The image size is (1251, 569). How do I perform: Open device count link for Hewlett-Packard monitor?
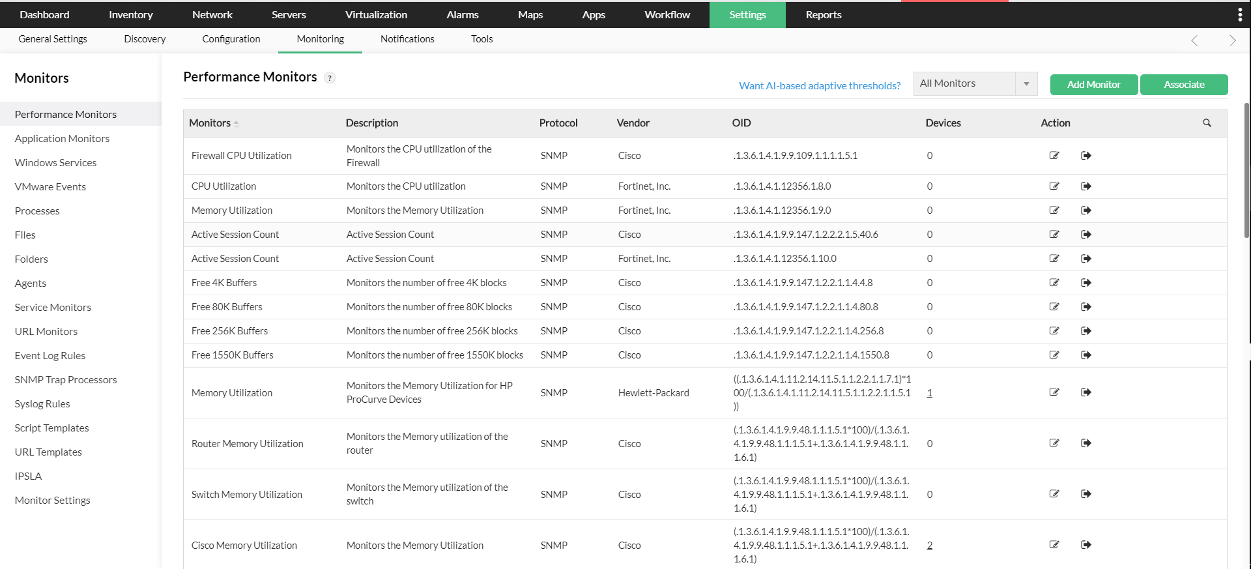pos(930,393)
